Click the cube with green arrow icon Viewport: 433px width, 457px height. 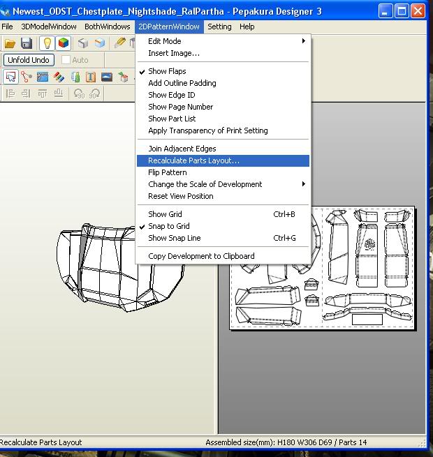pos(123,77)
